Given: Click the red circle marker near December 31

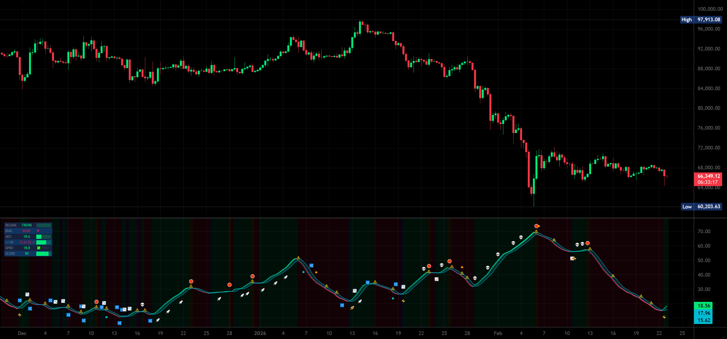Looking at the screenshot, I should pyautogui.click(x=252, y=276).
